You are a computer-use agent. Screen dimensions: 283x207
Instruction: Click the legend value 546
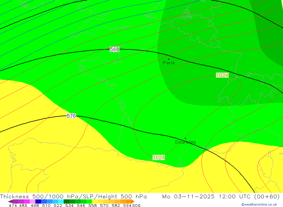click(x=81, y=206)
